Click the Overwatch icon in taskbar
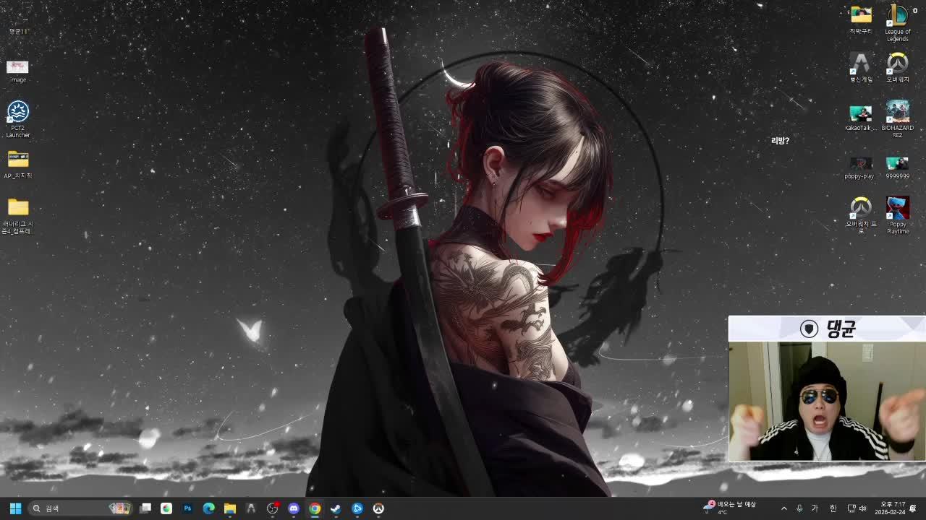 (378, 508)
